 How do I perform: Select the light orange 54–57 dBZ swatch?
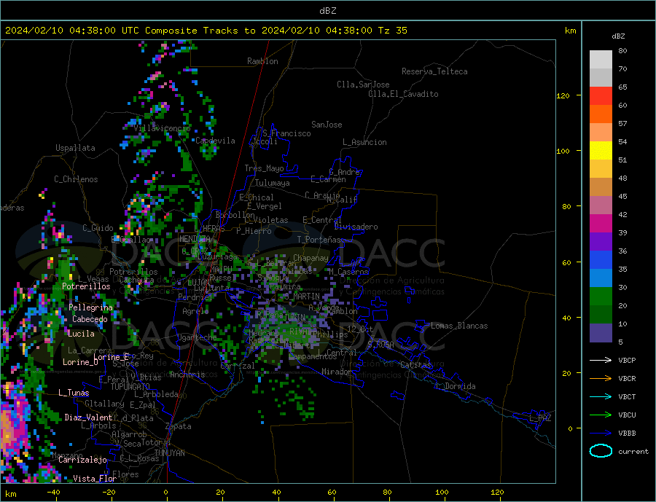point(601,132)
